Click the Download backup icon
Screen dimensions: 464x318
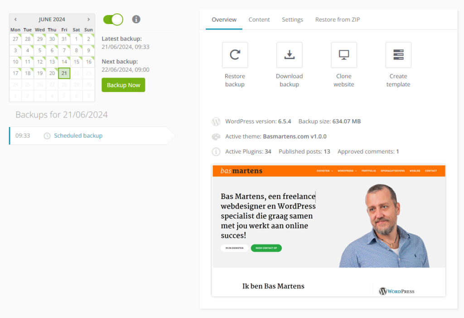click(x=290, y=55)
